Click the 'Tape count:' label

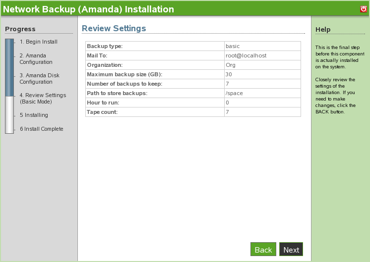tap(102, 112)
